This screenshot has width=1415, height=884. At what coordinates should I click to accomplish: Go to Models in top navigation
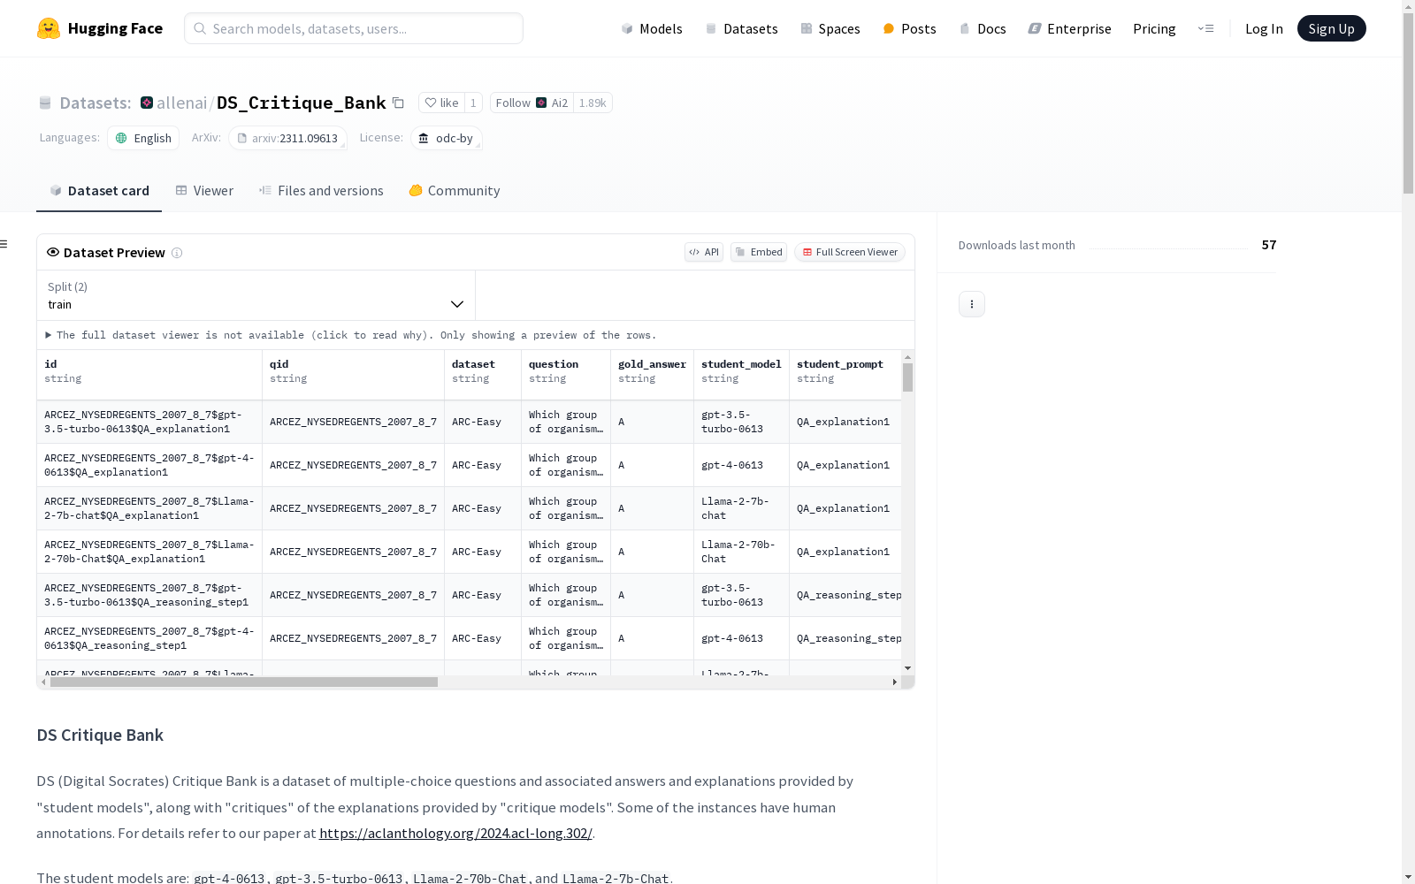click(652, 28)
